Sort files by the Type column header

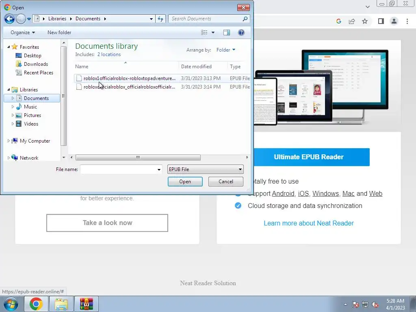point(238,67)
